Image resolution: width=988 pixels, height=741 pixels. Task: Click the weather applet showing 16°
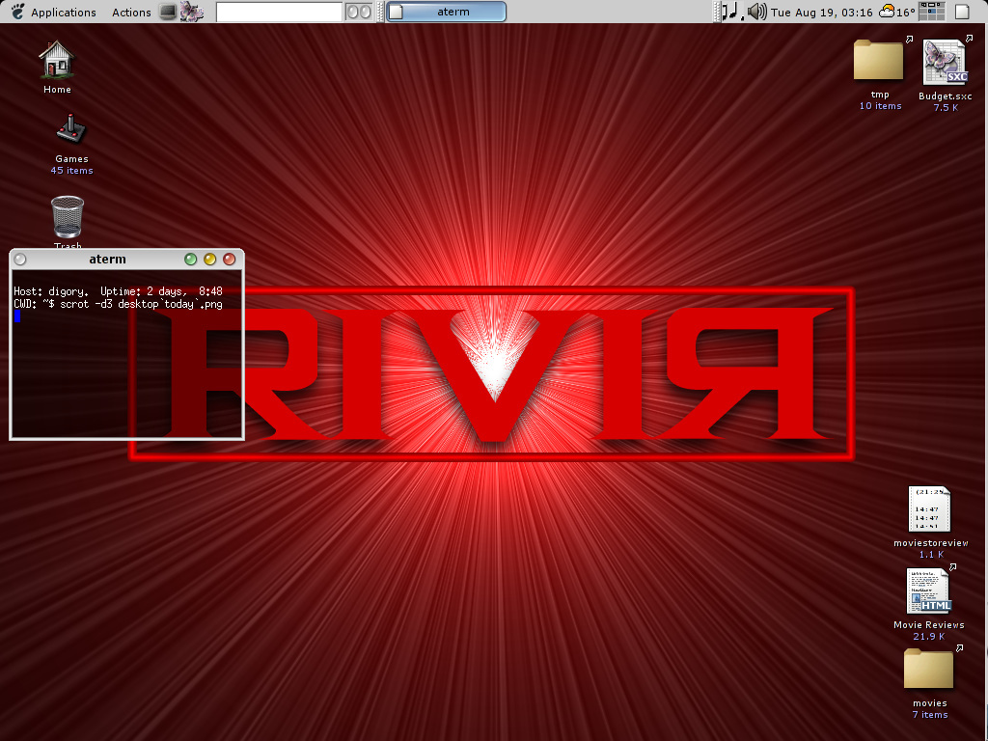click(x=897, y=12)
